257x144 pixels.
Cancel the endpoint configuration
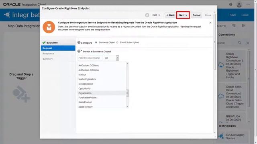[196, 15]
